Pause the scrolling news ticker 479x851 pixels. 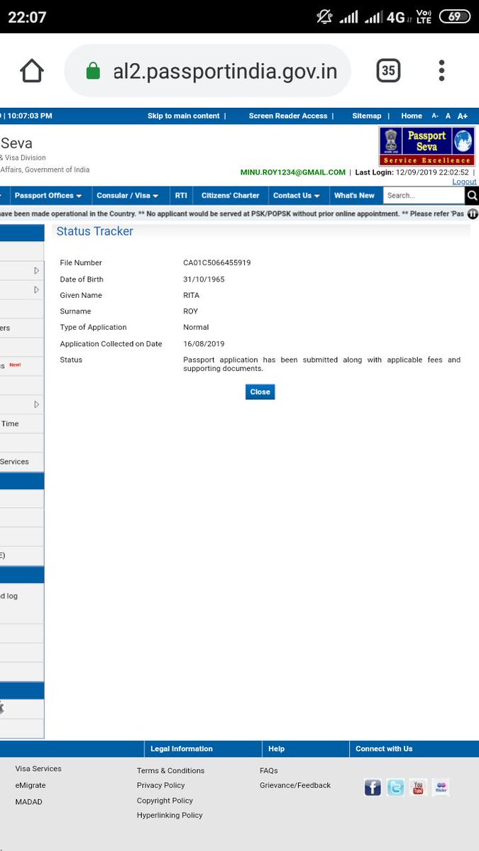pyautogui.click(x=473, y=213)
